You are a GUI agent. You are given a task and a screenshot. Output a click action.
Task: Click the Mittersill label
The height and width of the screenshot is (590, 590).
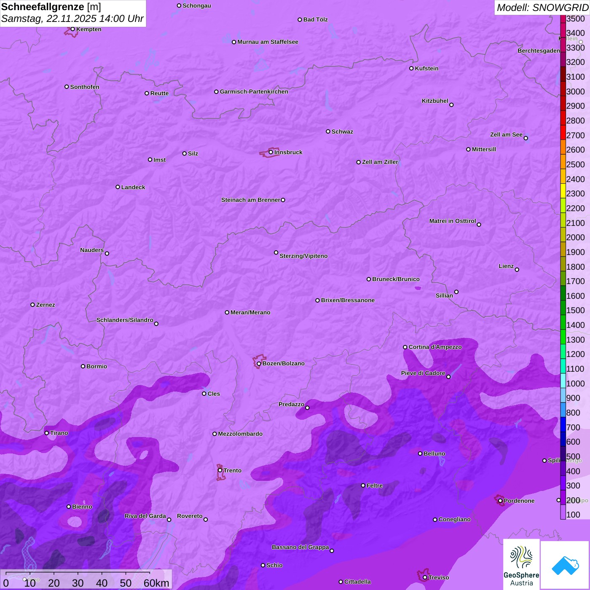(x=484, y=149)
